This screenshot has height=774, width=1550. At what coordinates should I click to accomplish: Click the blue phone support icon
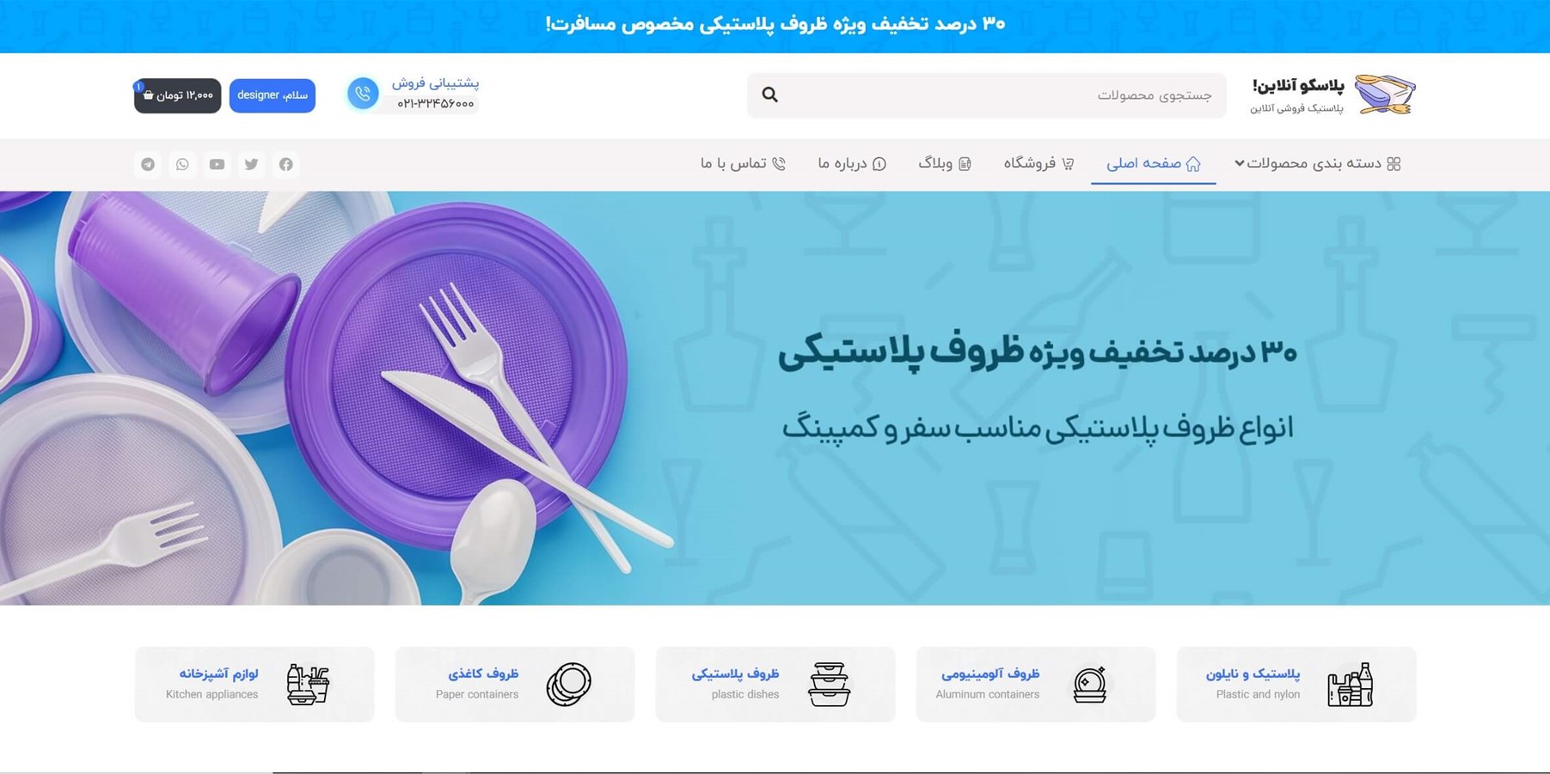click(x=363, y=94)
